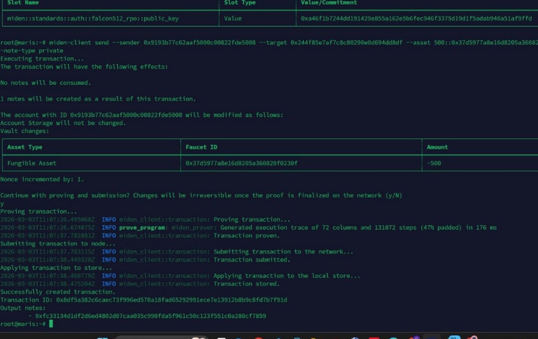Select the --target address 0x244f85e7af7c8c80290e0d694dd8df
The width and height of the screenshot is (538, 339).
pos(347,43)
